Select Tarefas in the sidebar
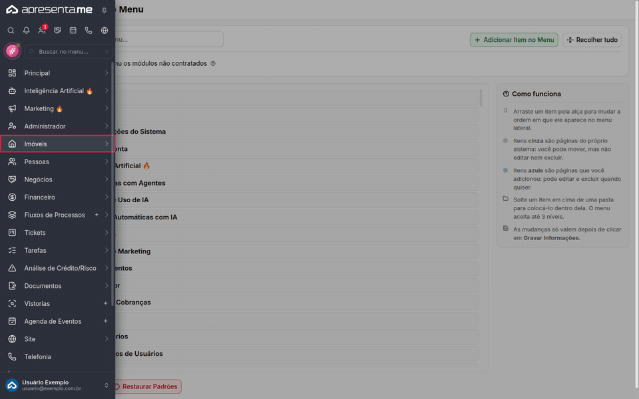Viewport: 639px width, 399px height. click(56, 251)
